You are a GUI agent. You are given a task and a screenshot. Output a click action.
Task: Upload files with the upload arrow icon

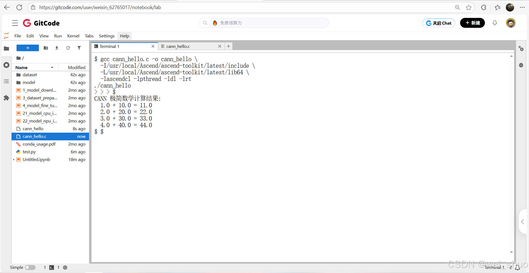[x=57, y=48]
